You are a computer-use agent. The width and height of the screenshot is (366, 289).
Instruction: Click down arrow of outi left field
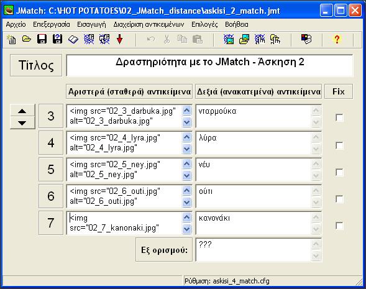coord(187,202)
